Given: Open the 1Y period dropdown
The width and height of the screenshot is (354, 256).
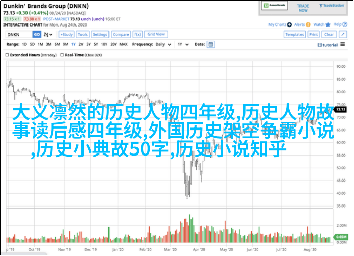Looking at the screenshot, I should (183, 44).
